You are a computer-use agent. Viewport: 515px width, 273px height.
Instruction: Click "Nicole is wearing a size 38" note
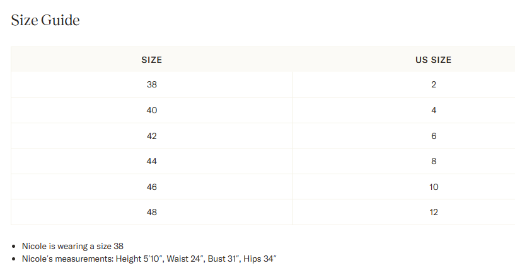click(x=77, y=246)
